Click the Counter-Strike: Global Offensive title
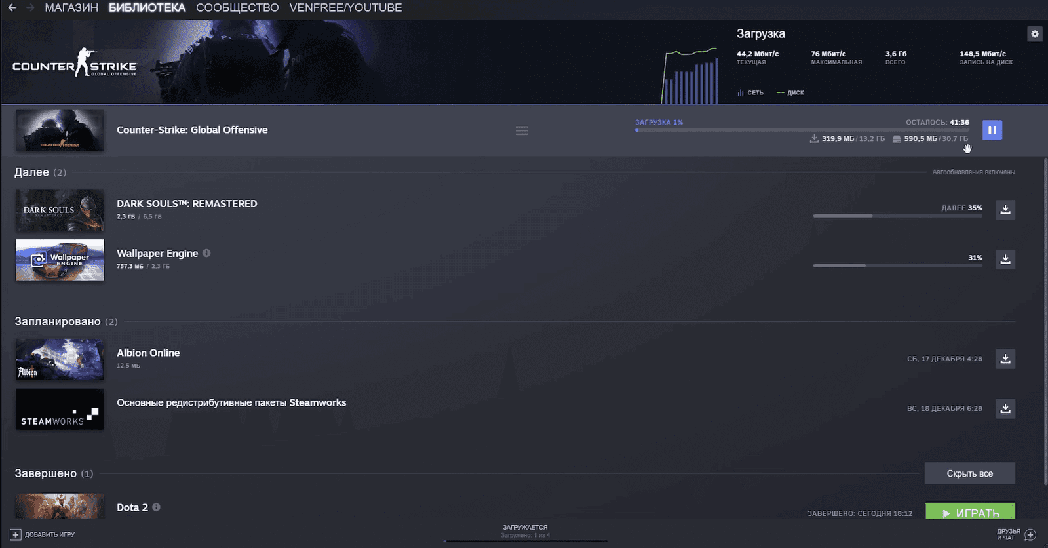 (192, 130)
